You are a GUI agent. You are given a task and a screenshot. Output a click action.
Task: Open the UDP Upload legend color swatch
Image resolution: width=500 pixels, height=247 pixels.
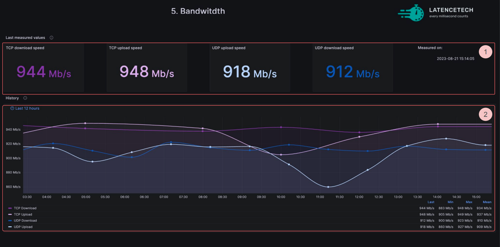point(10,227)
